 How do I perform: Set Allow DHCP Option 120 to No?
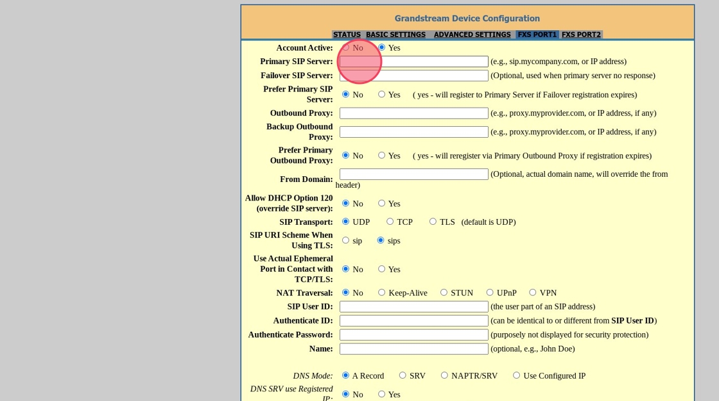point(346,203)
